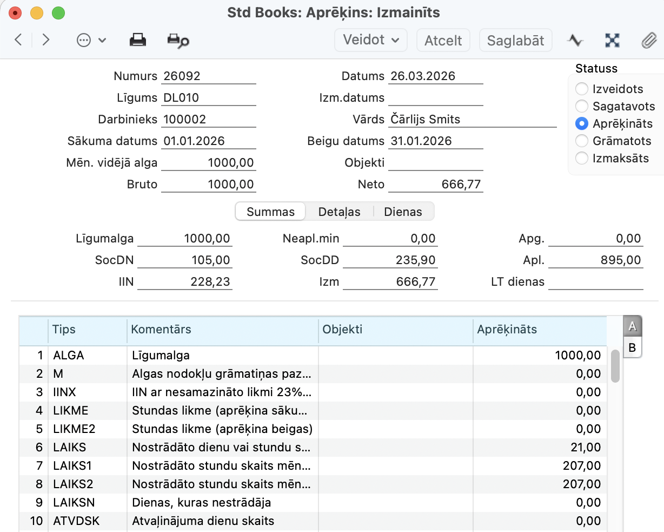The height and width of the screenshot is (532, 664).
Task: Choose the Izmaksāts status
Action: [x=582, y=158]
